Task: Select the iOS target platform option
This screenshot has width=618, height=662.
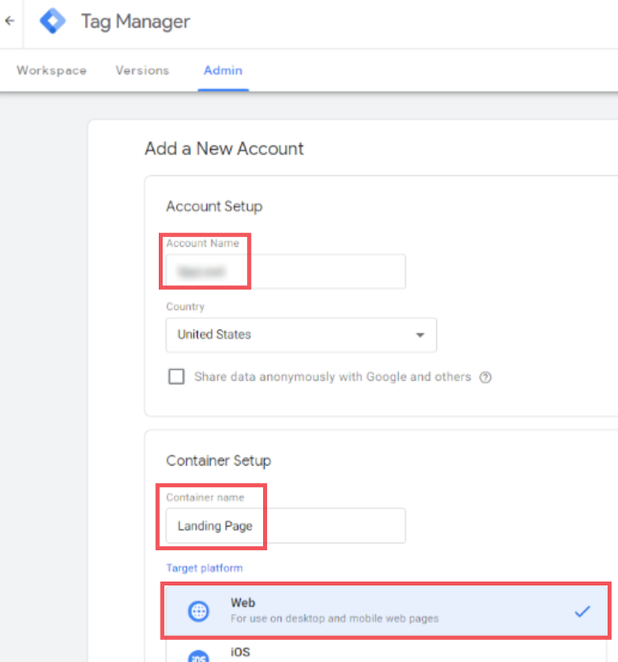Action: (386, 650)
